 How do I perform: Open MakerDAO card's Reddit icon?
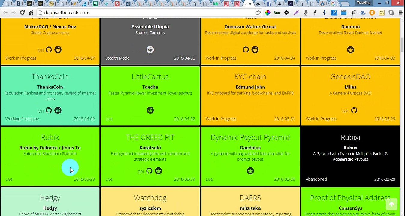[x=58, y=50]
